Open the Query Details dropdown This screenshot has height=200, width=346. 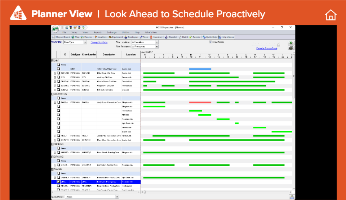click(x=92, y=197)
